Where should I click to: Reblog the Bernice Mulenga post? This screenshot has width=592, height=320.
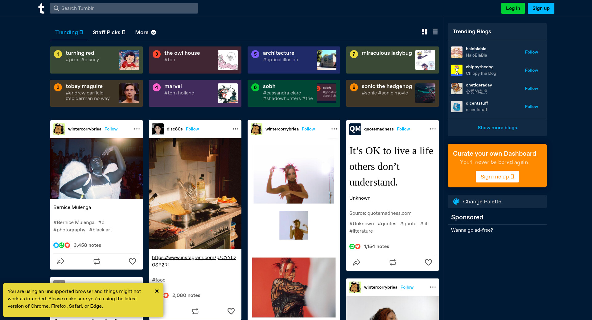pos(97,261)
